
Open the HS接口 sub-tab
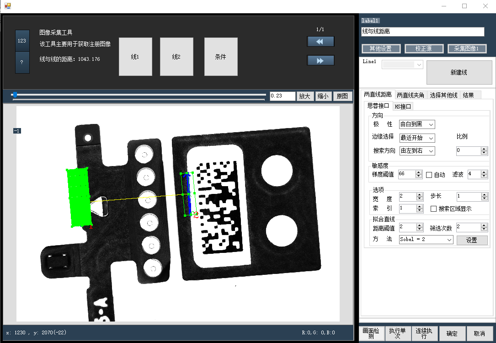[403, 107]
